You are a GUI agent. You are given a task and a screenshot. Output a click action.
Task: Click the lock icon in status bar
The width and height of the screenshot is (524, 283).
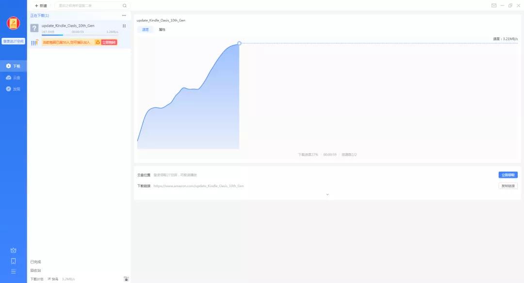[x=126, y=279]
